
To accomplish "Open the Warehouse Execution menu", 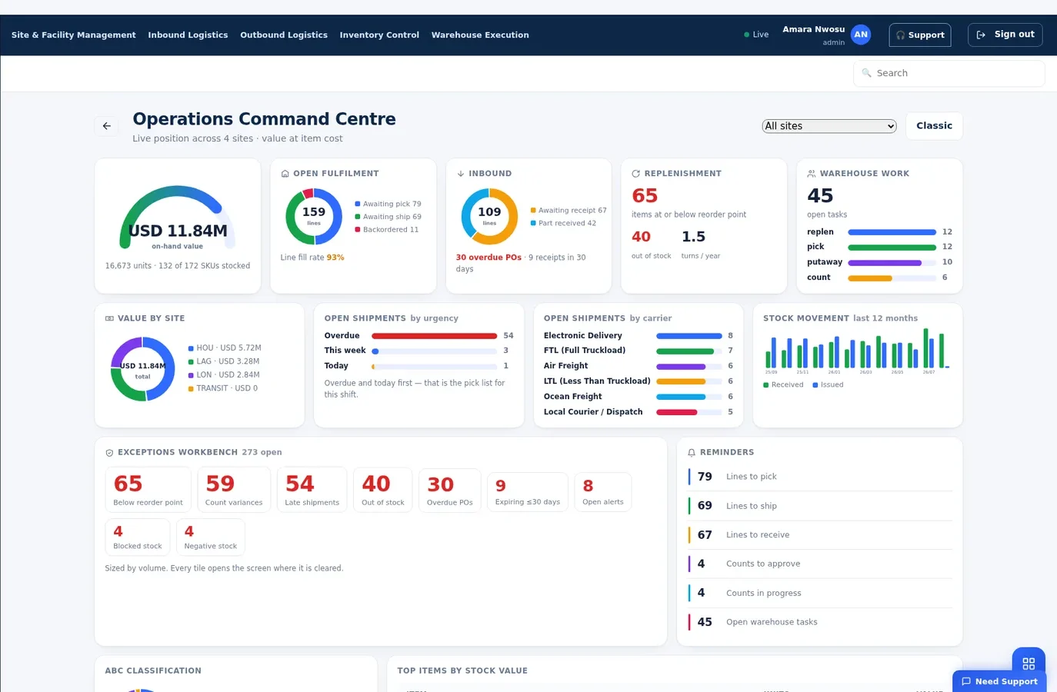I will [x=480, y=35].
